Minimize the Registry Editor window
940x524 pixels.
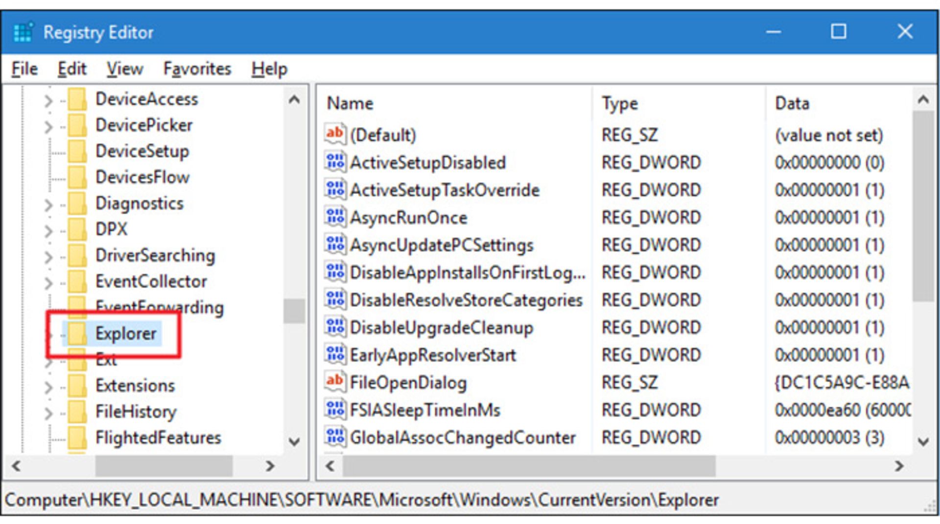pyautogui.click(x=774, y=32)
